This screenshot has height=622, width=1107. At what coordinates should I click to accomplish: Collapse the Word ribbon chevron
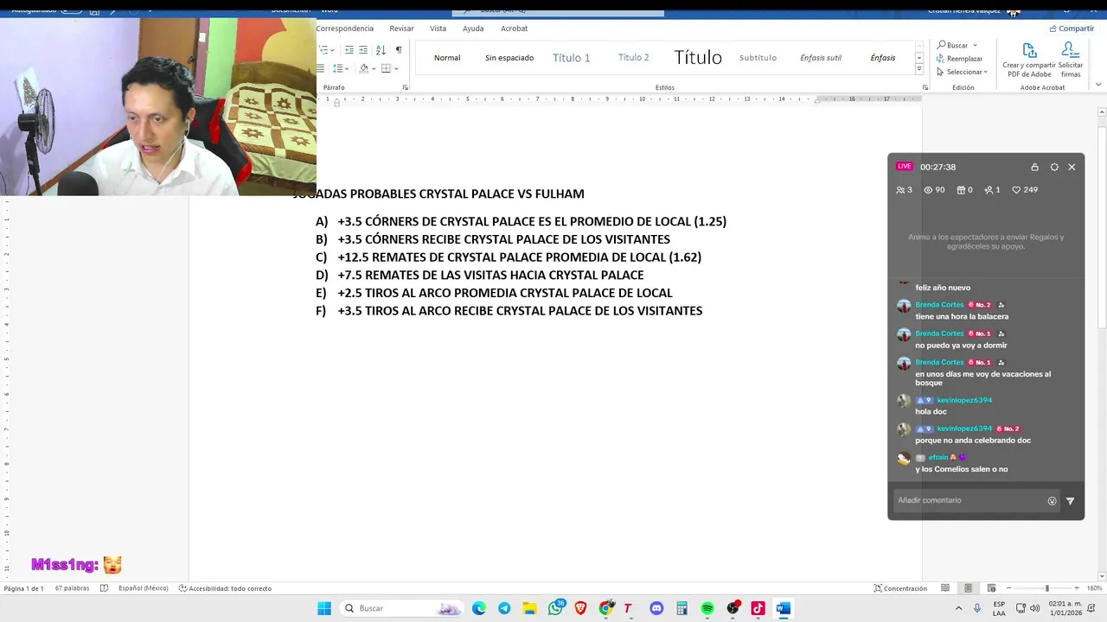[x=1098, y=85]
